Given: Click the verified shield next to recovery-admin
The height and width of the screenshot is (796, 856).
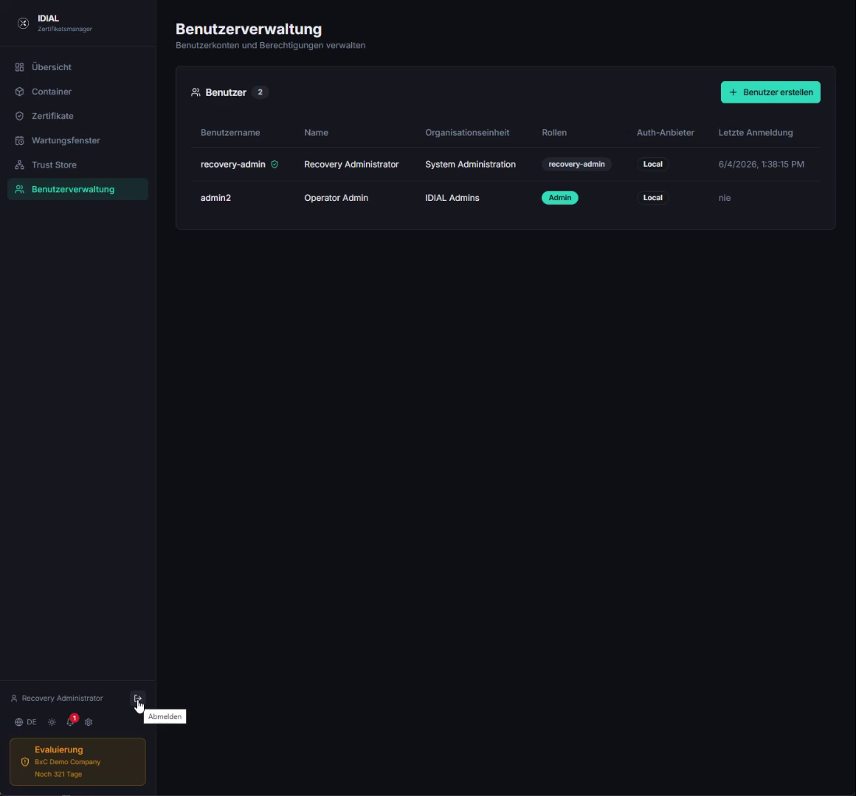Looking at the screenshot, I should pyautogui.click(x=275, y=164).
